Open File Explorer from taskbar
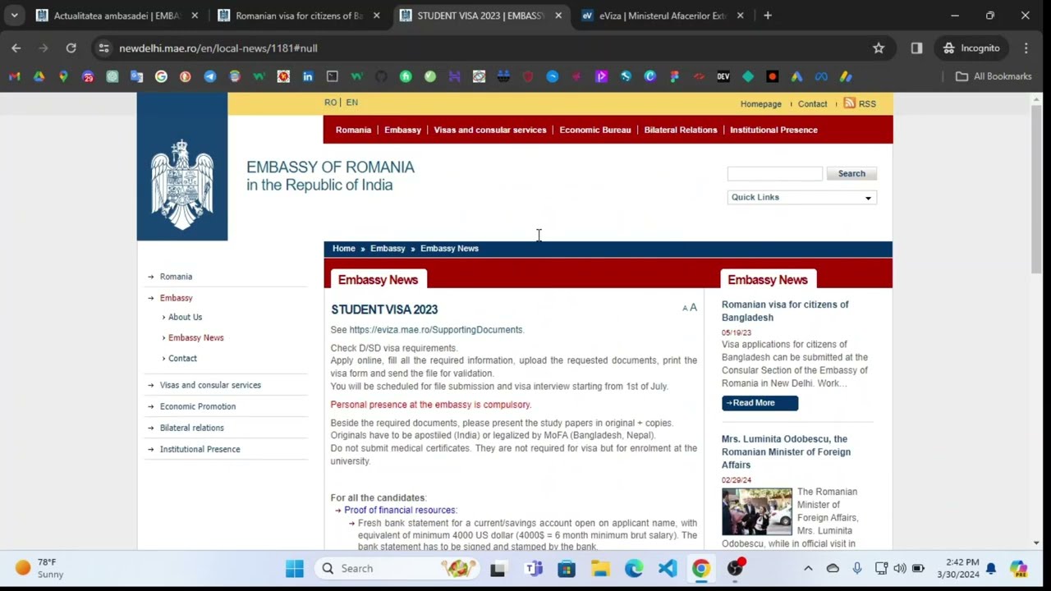This screenshot has height=591, width=1051. coord(600,568)
